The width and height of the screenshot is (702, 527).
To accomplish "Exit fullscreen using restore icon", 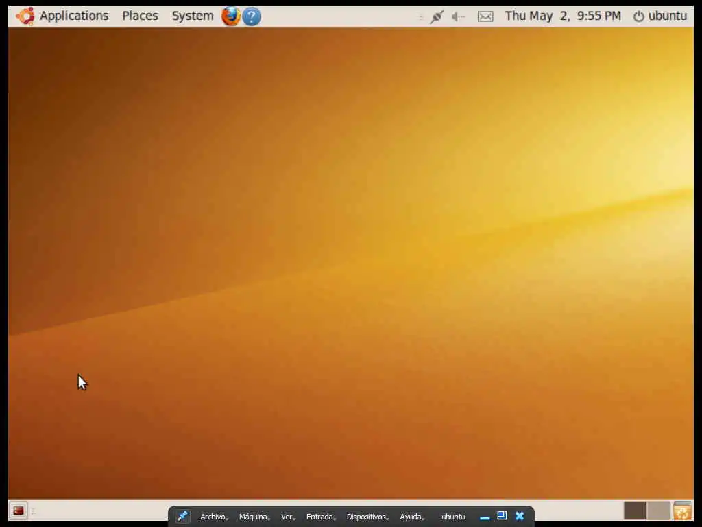I will 502,516.
